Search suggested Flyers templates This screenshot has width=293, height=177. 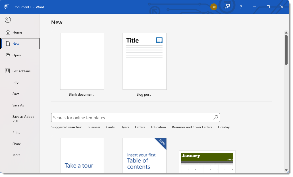(125, 127)
